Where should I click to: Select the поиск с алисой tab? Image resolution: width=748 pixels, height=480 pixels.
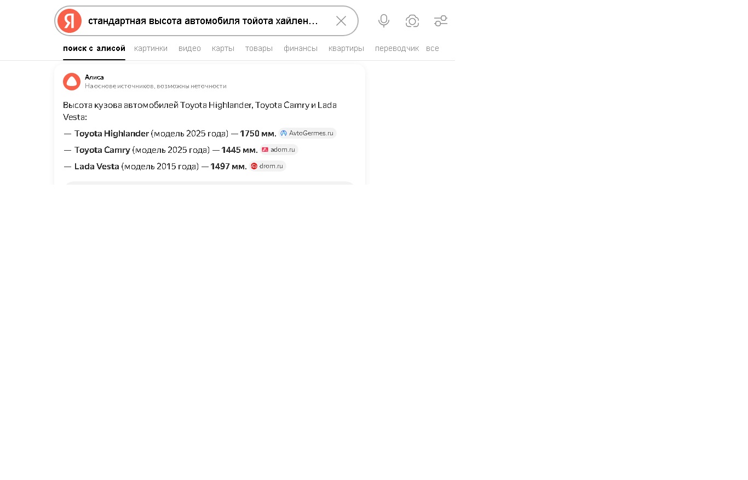94,48
